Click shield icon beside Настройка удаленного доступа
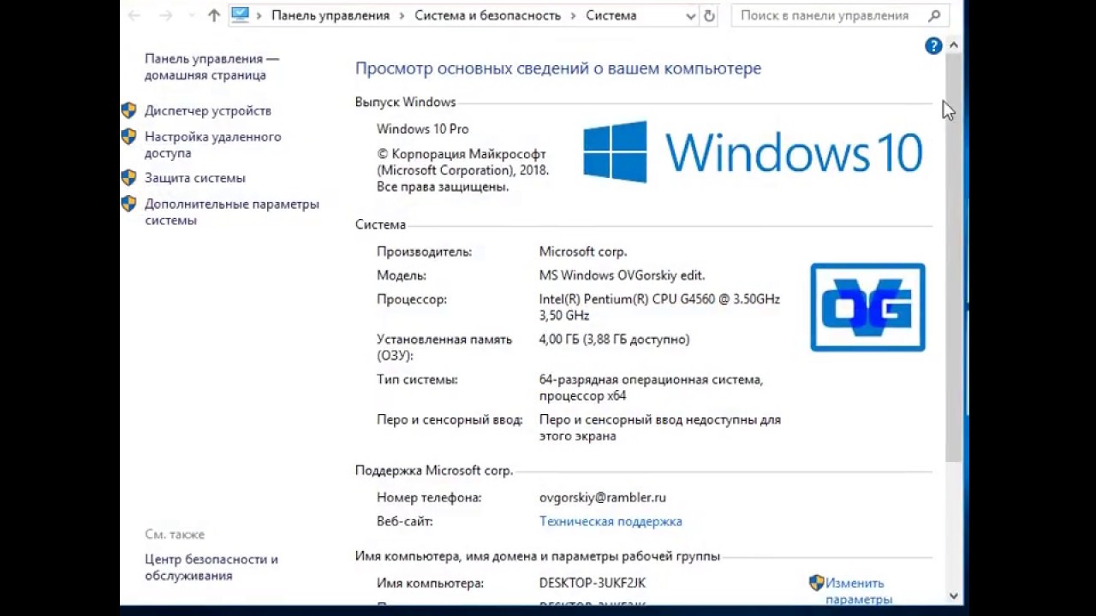This screenshot has height=616, width=1096. tap(128, 136)
